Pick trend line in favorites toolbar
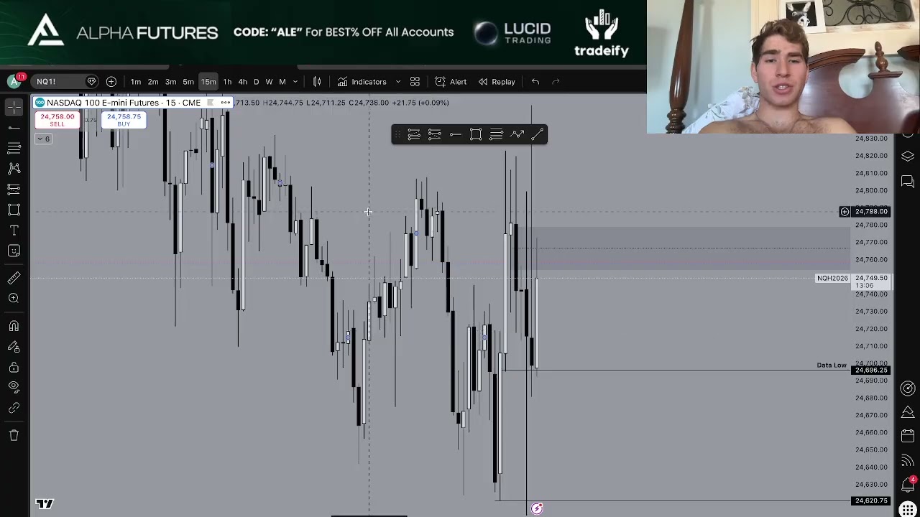 537,134
